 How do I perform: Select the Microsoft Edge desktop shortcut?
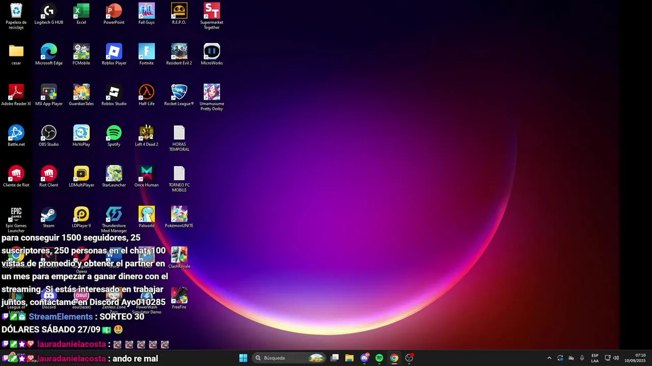49,55
